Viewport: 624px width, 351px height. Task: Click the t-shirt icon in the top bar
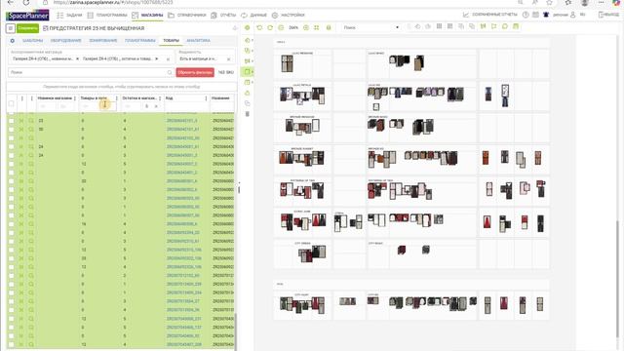546,15
